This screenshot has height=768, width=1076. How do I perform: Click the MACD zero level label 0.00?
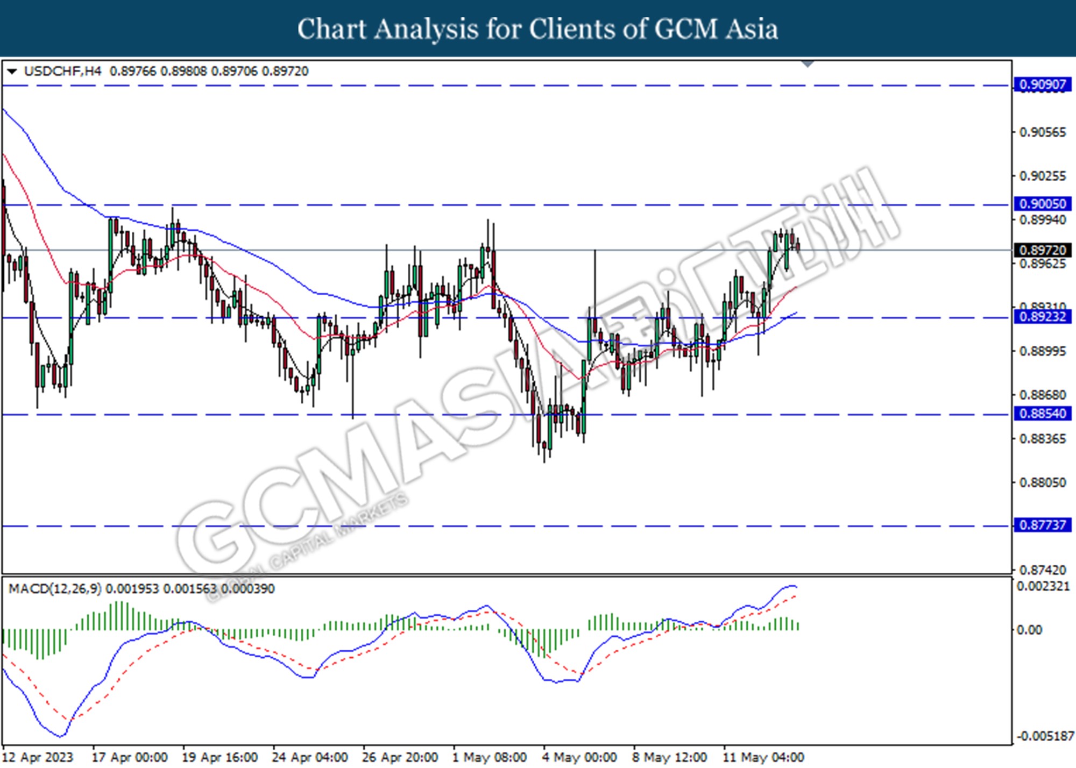click(x=1029, y=630)
